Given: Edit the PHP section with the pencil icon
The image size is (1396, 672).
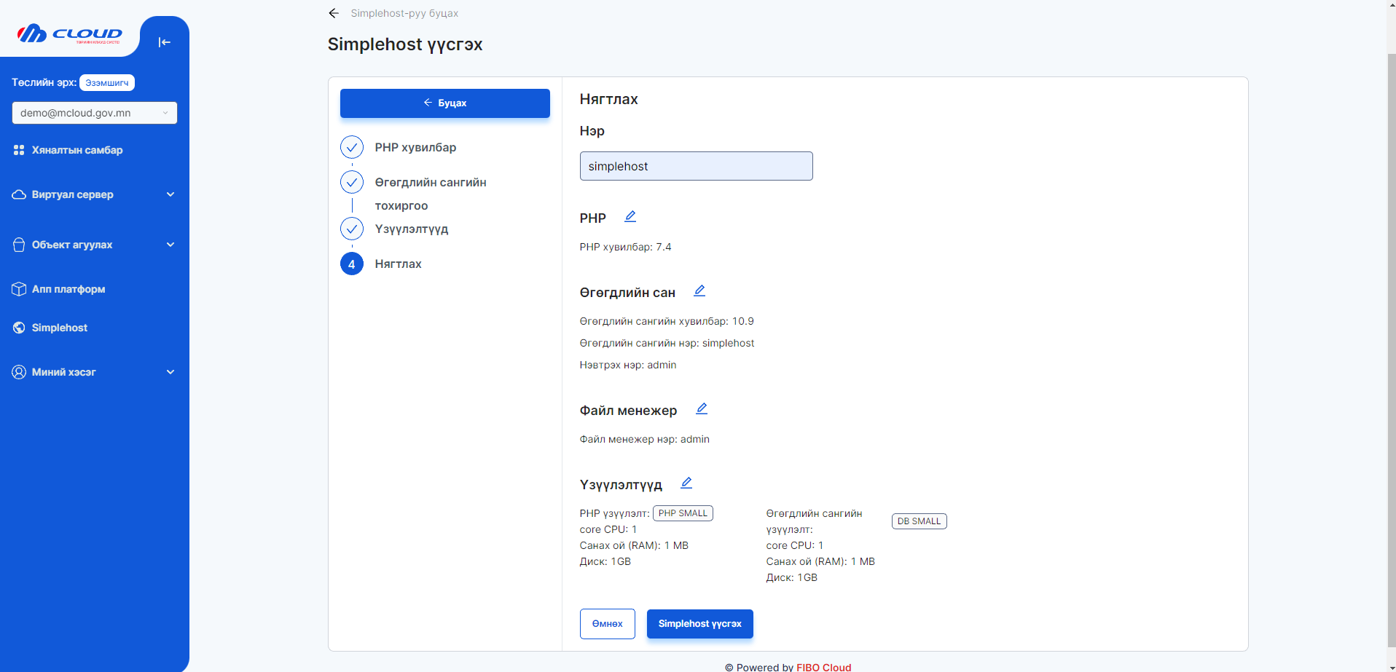Looking at the screenshot, I should [x=630, y=216].
